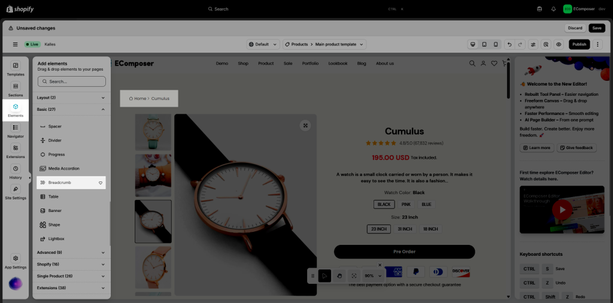This screenshot has height=303, width=613.
Task: Switch to mobile device preview
Action: [496, 44]
